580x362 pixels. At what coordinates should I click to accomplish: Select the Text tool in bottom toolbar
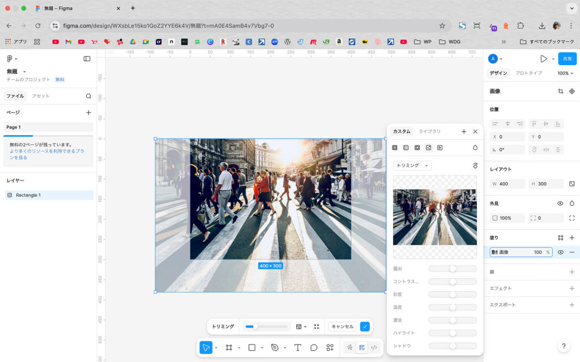pos(297,347)
